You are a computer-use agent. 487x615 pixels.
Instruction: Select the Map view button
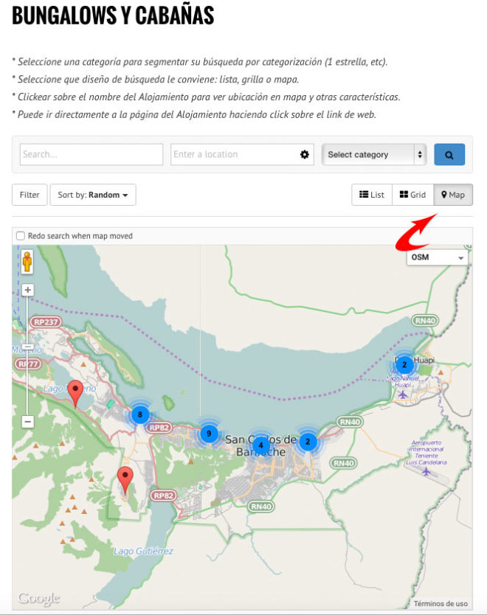(452, 195)
